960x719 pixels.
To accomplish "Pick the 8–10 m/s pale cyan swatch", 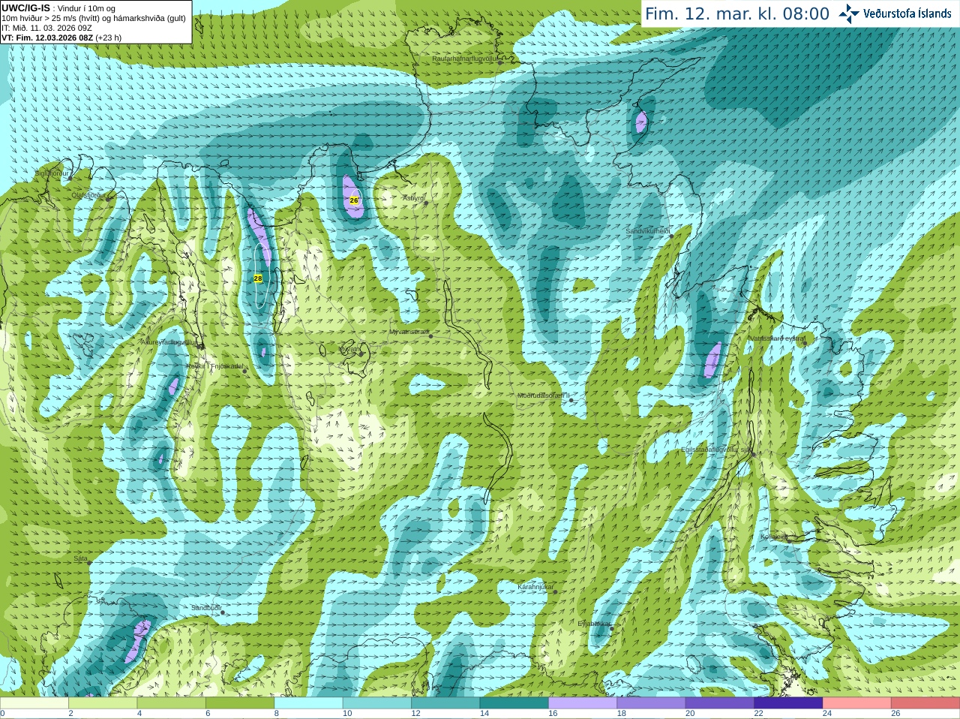I will [308, 703].
